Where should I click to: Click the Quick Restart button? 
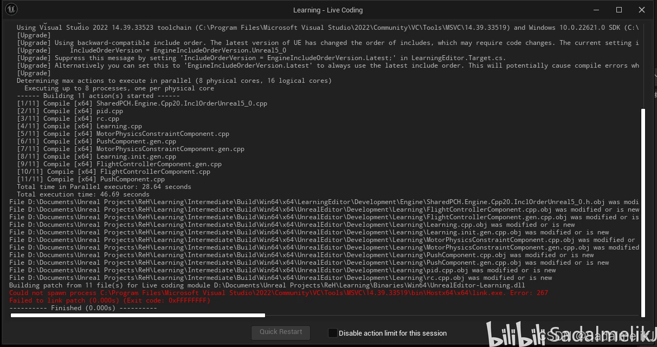281,332
